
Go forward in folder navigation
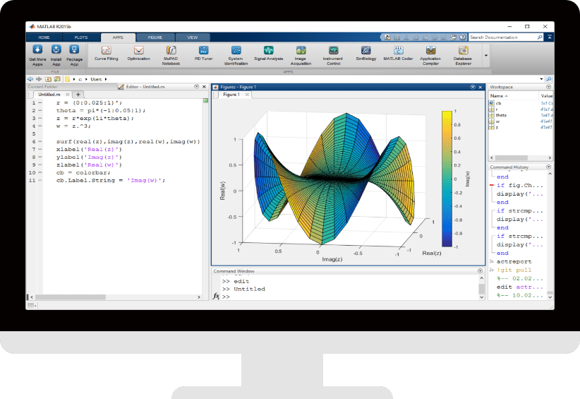pos(39,79)
